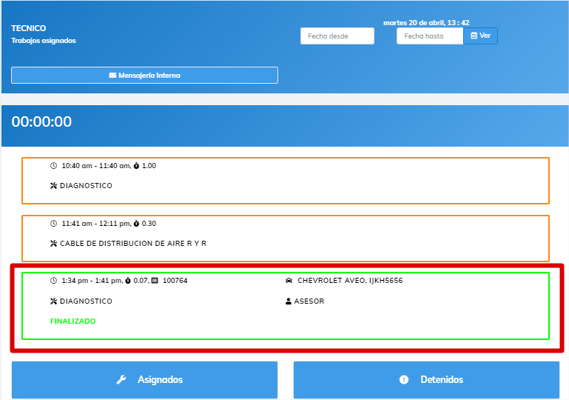Image resolution: width=569 pixels, height=400 pixels.
Task: Click the order icon before 100764
Action: 155,281
